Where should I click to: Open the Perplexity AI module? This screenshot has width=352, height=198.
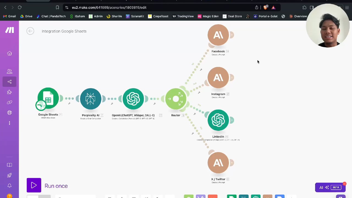coord(90,99)
